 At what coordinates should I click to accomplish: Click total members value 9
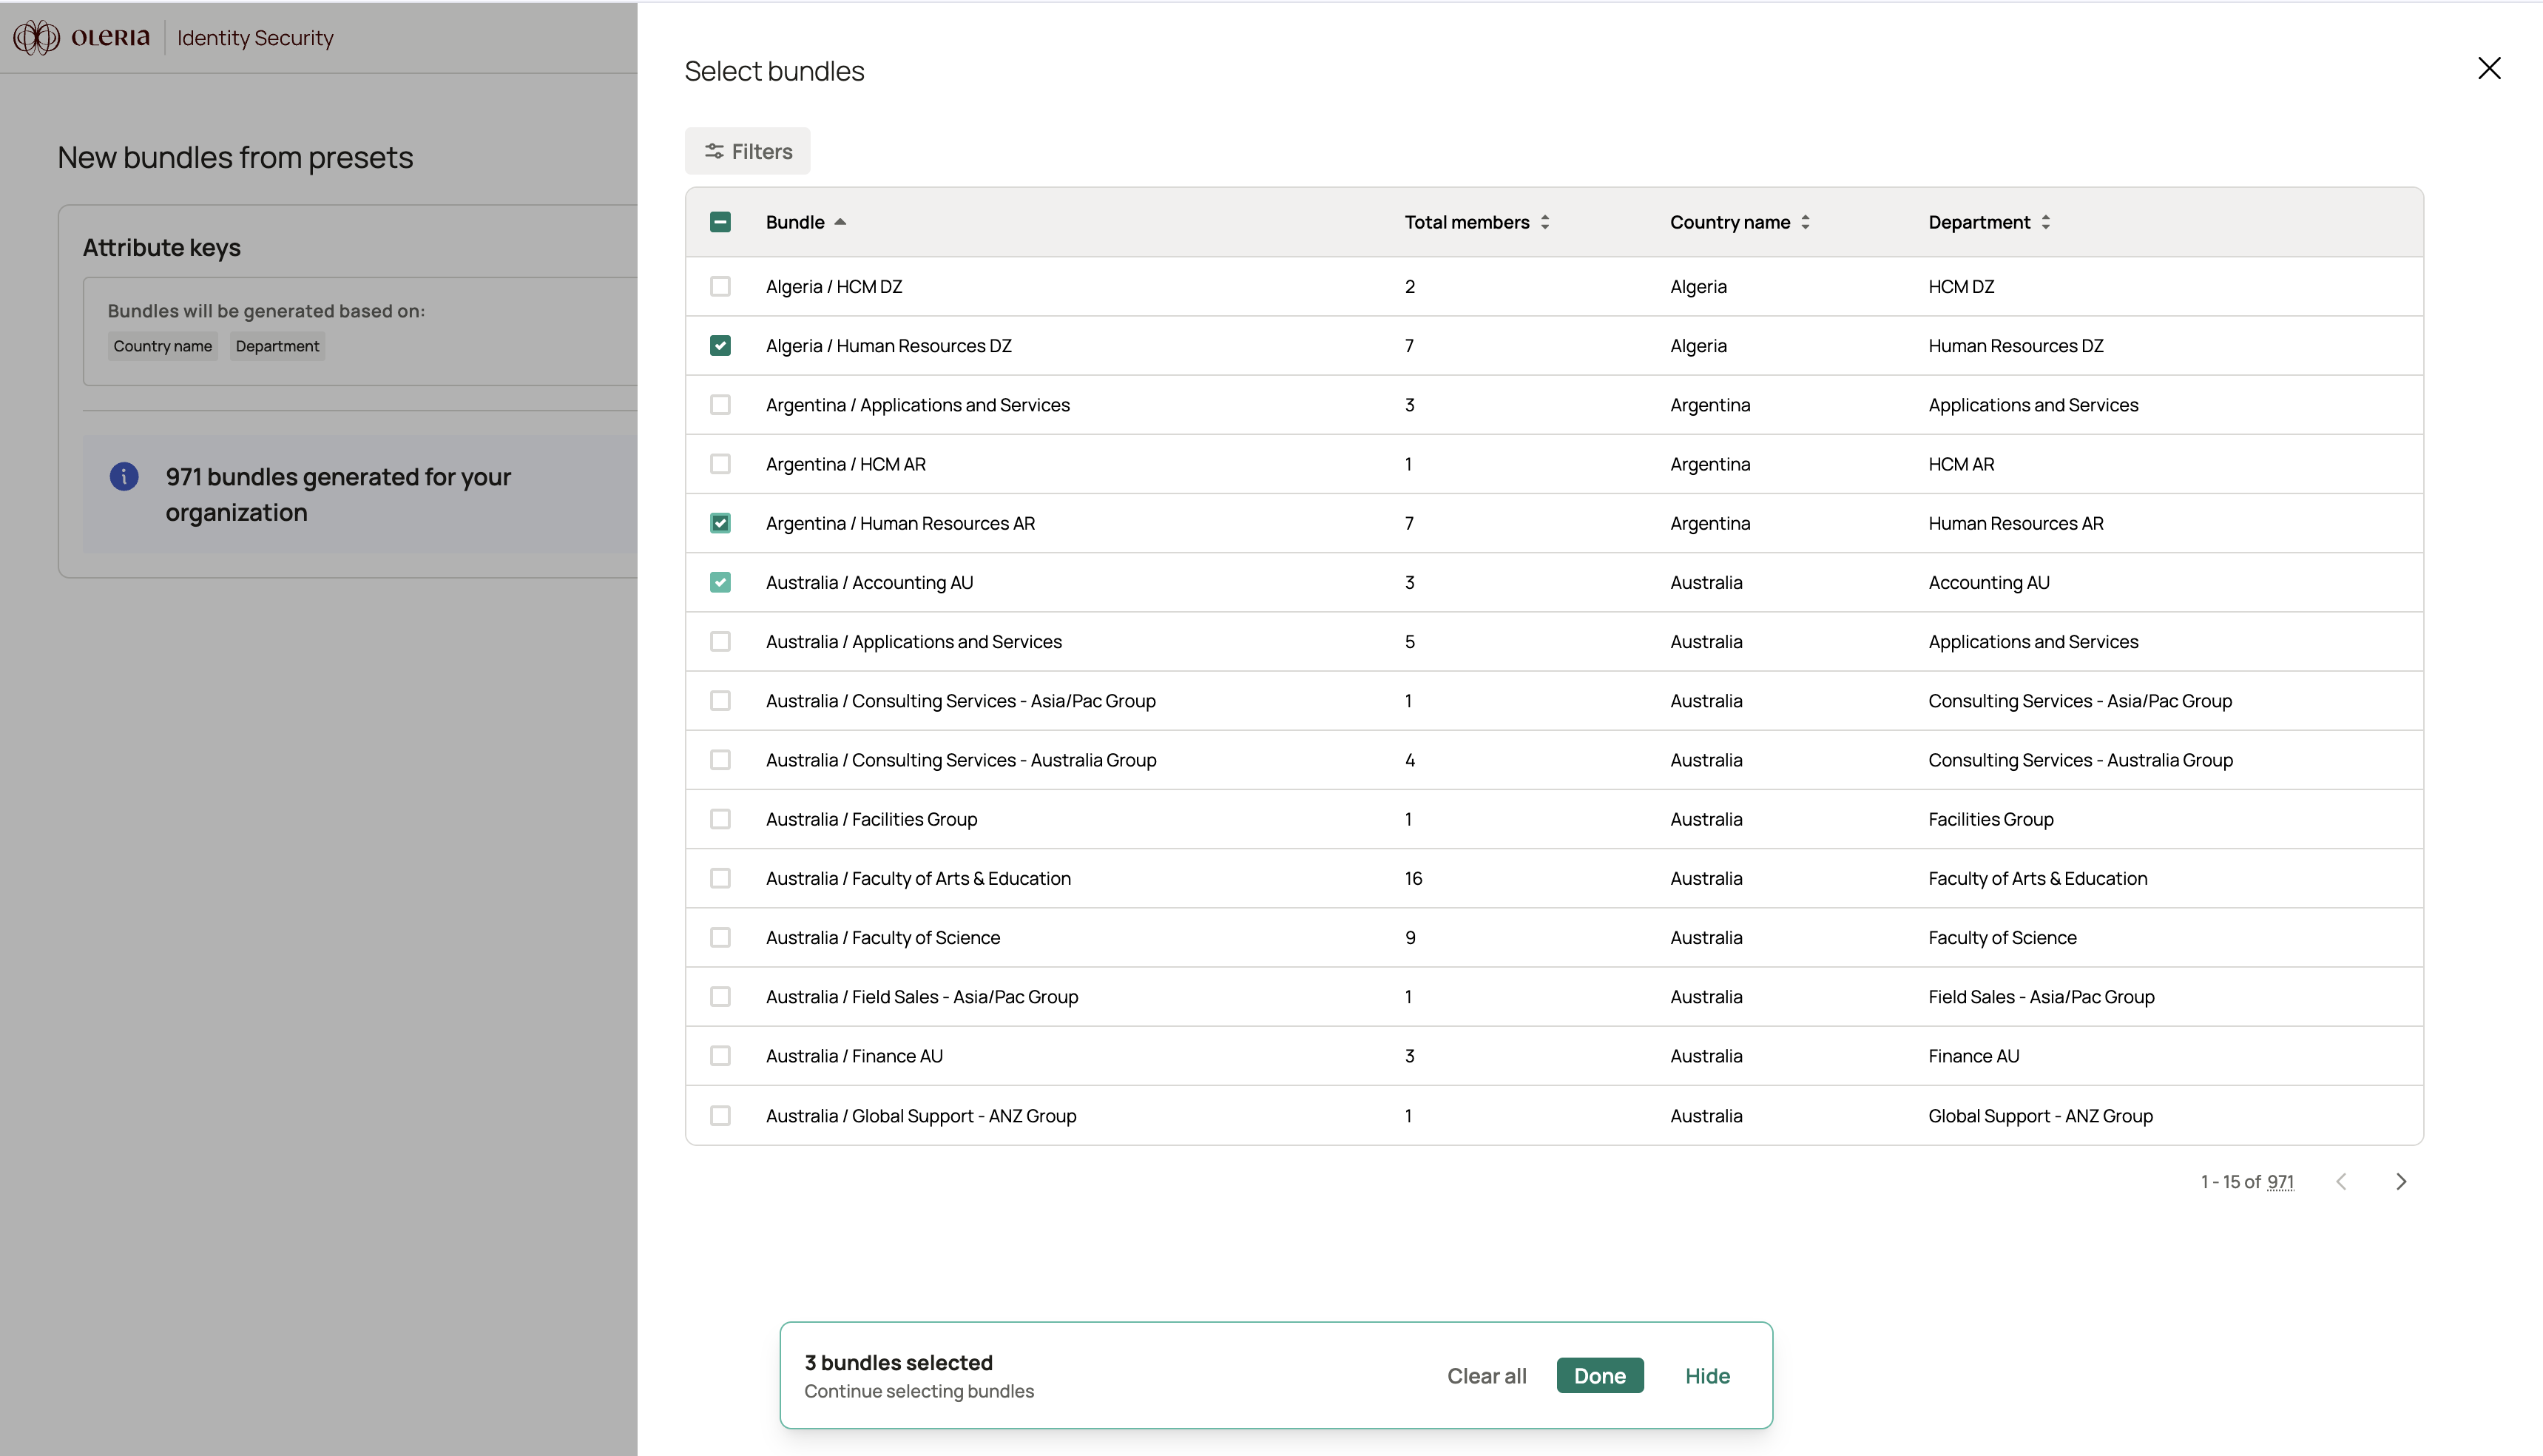tap(1409, 937)
